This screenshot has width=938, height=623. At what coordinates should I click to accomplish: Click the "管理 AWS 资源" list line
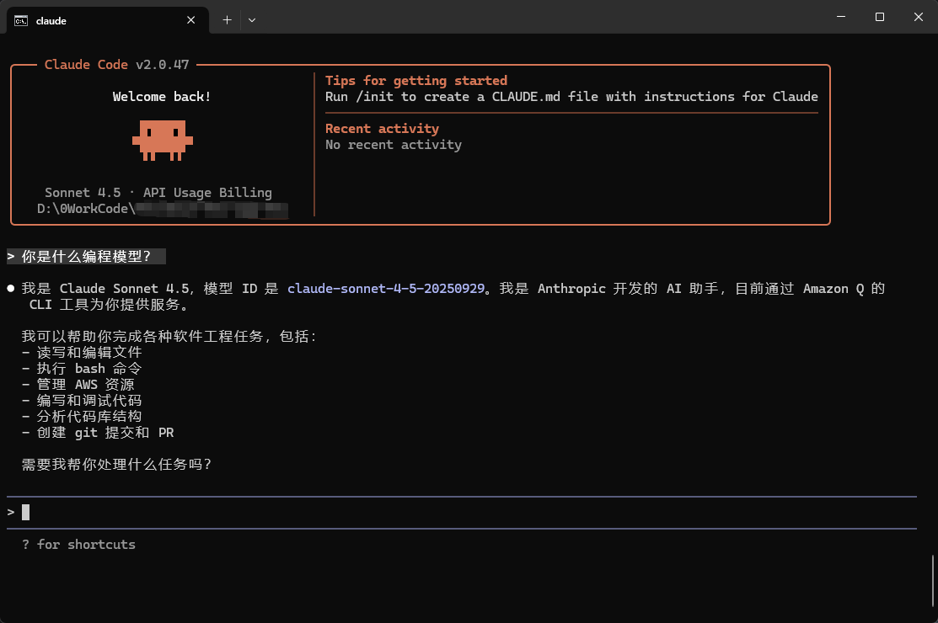[78, 385]
